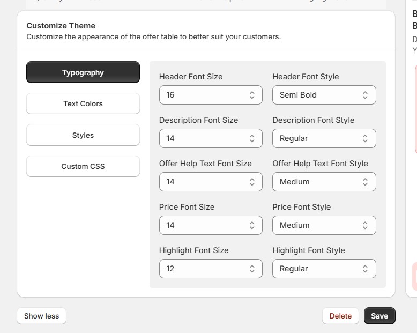Screen dimensions: 417x333
Task: Click the Price Font Size stepper arrows
Action: pos(252,225)
